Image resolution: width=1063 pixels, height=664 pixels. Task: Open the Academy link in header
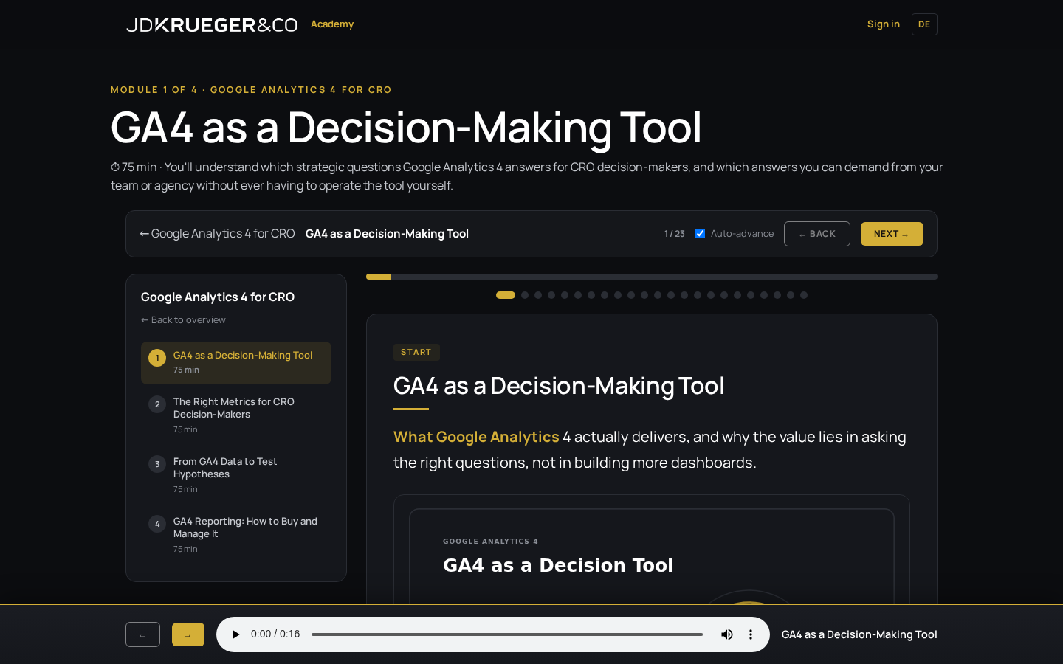[x=332, y=24]
